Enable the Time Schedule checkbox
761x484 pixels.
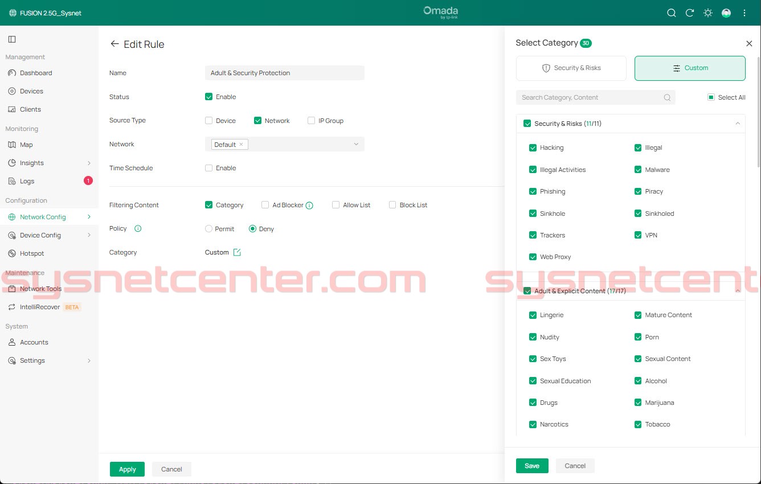point(208,168)
